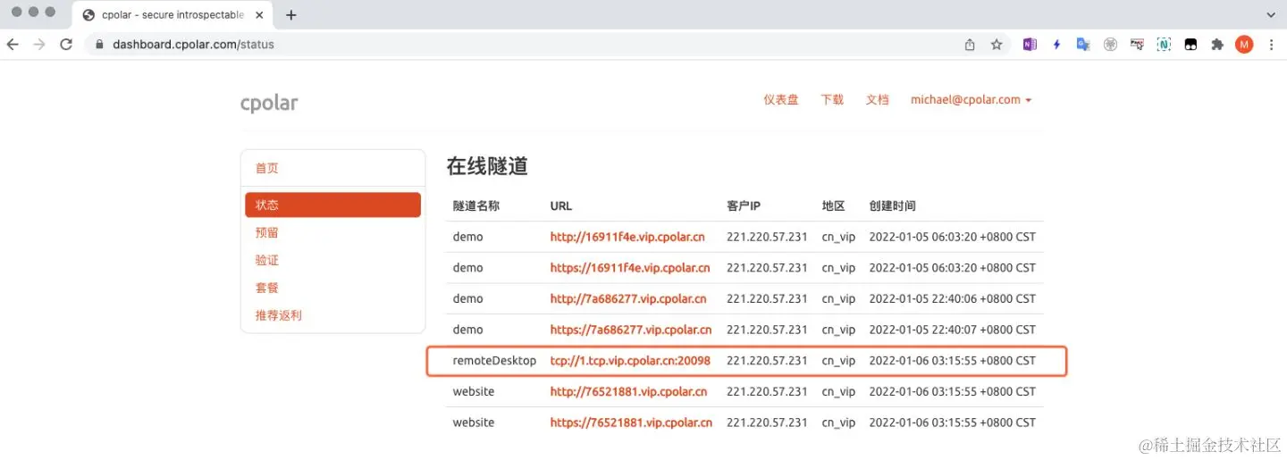Screen dimensions: 1287x460
Task: Open link http://7a686277.vip.cpolar.cn
Action: point(628,298)
